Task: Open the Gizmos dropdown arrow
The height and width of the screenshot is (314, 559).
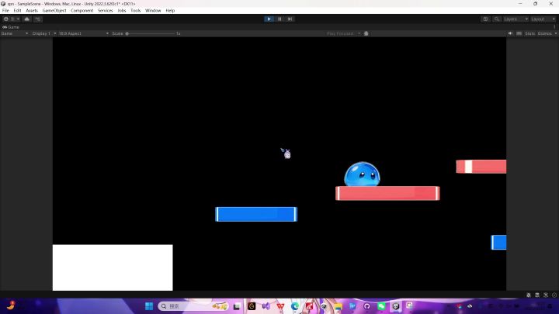Action: click(556, 33)
